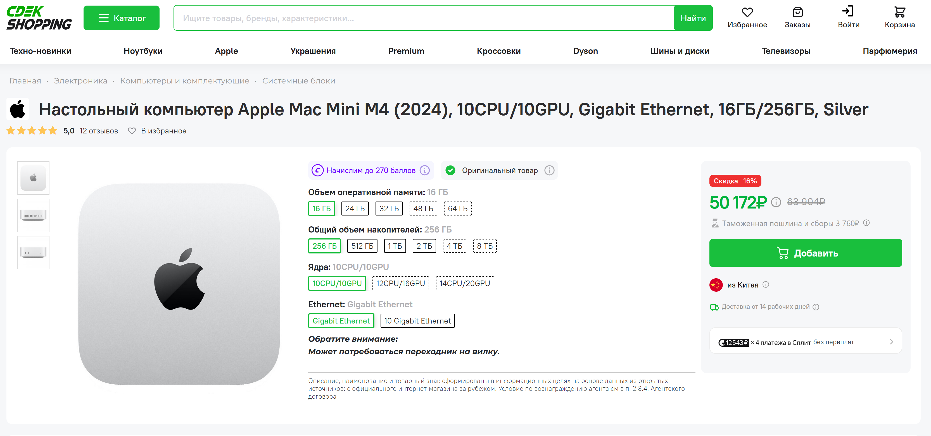The image size is (931, 436).
Task: Click the Apple brand logo beside title
Action: [x=18, y=109]
